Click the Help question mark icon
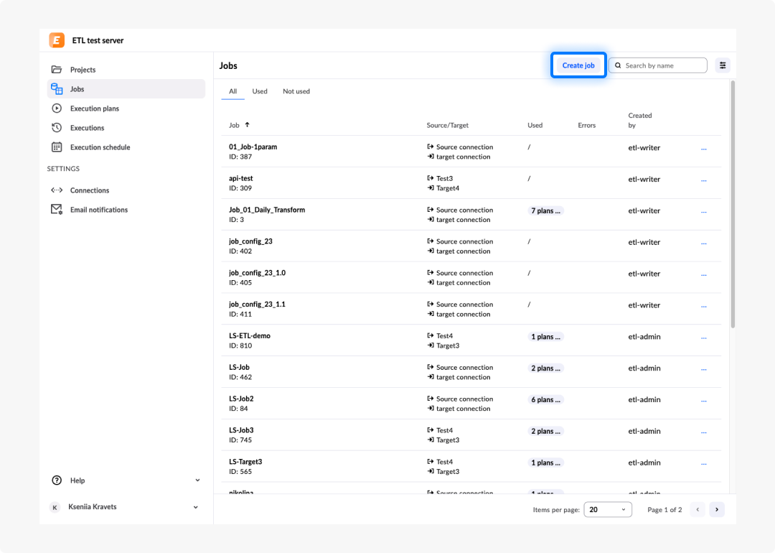The height and width of the screenshot is (553, 775). click(x=57, y=480)
